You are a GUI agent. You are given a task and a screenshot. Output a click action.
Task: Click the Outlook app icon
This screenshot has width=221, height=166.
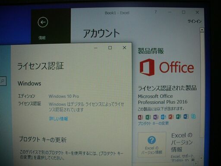coord(163,117)
